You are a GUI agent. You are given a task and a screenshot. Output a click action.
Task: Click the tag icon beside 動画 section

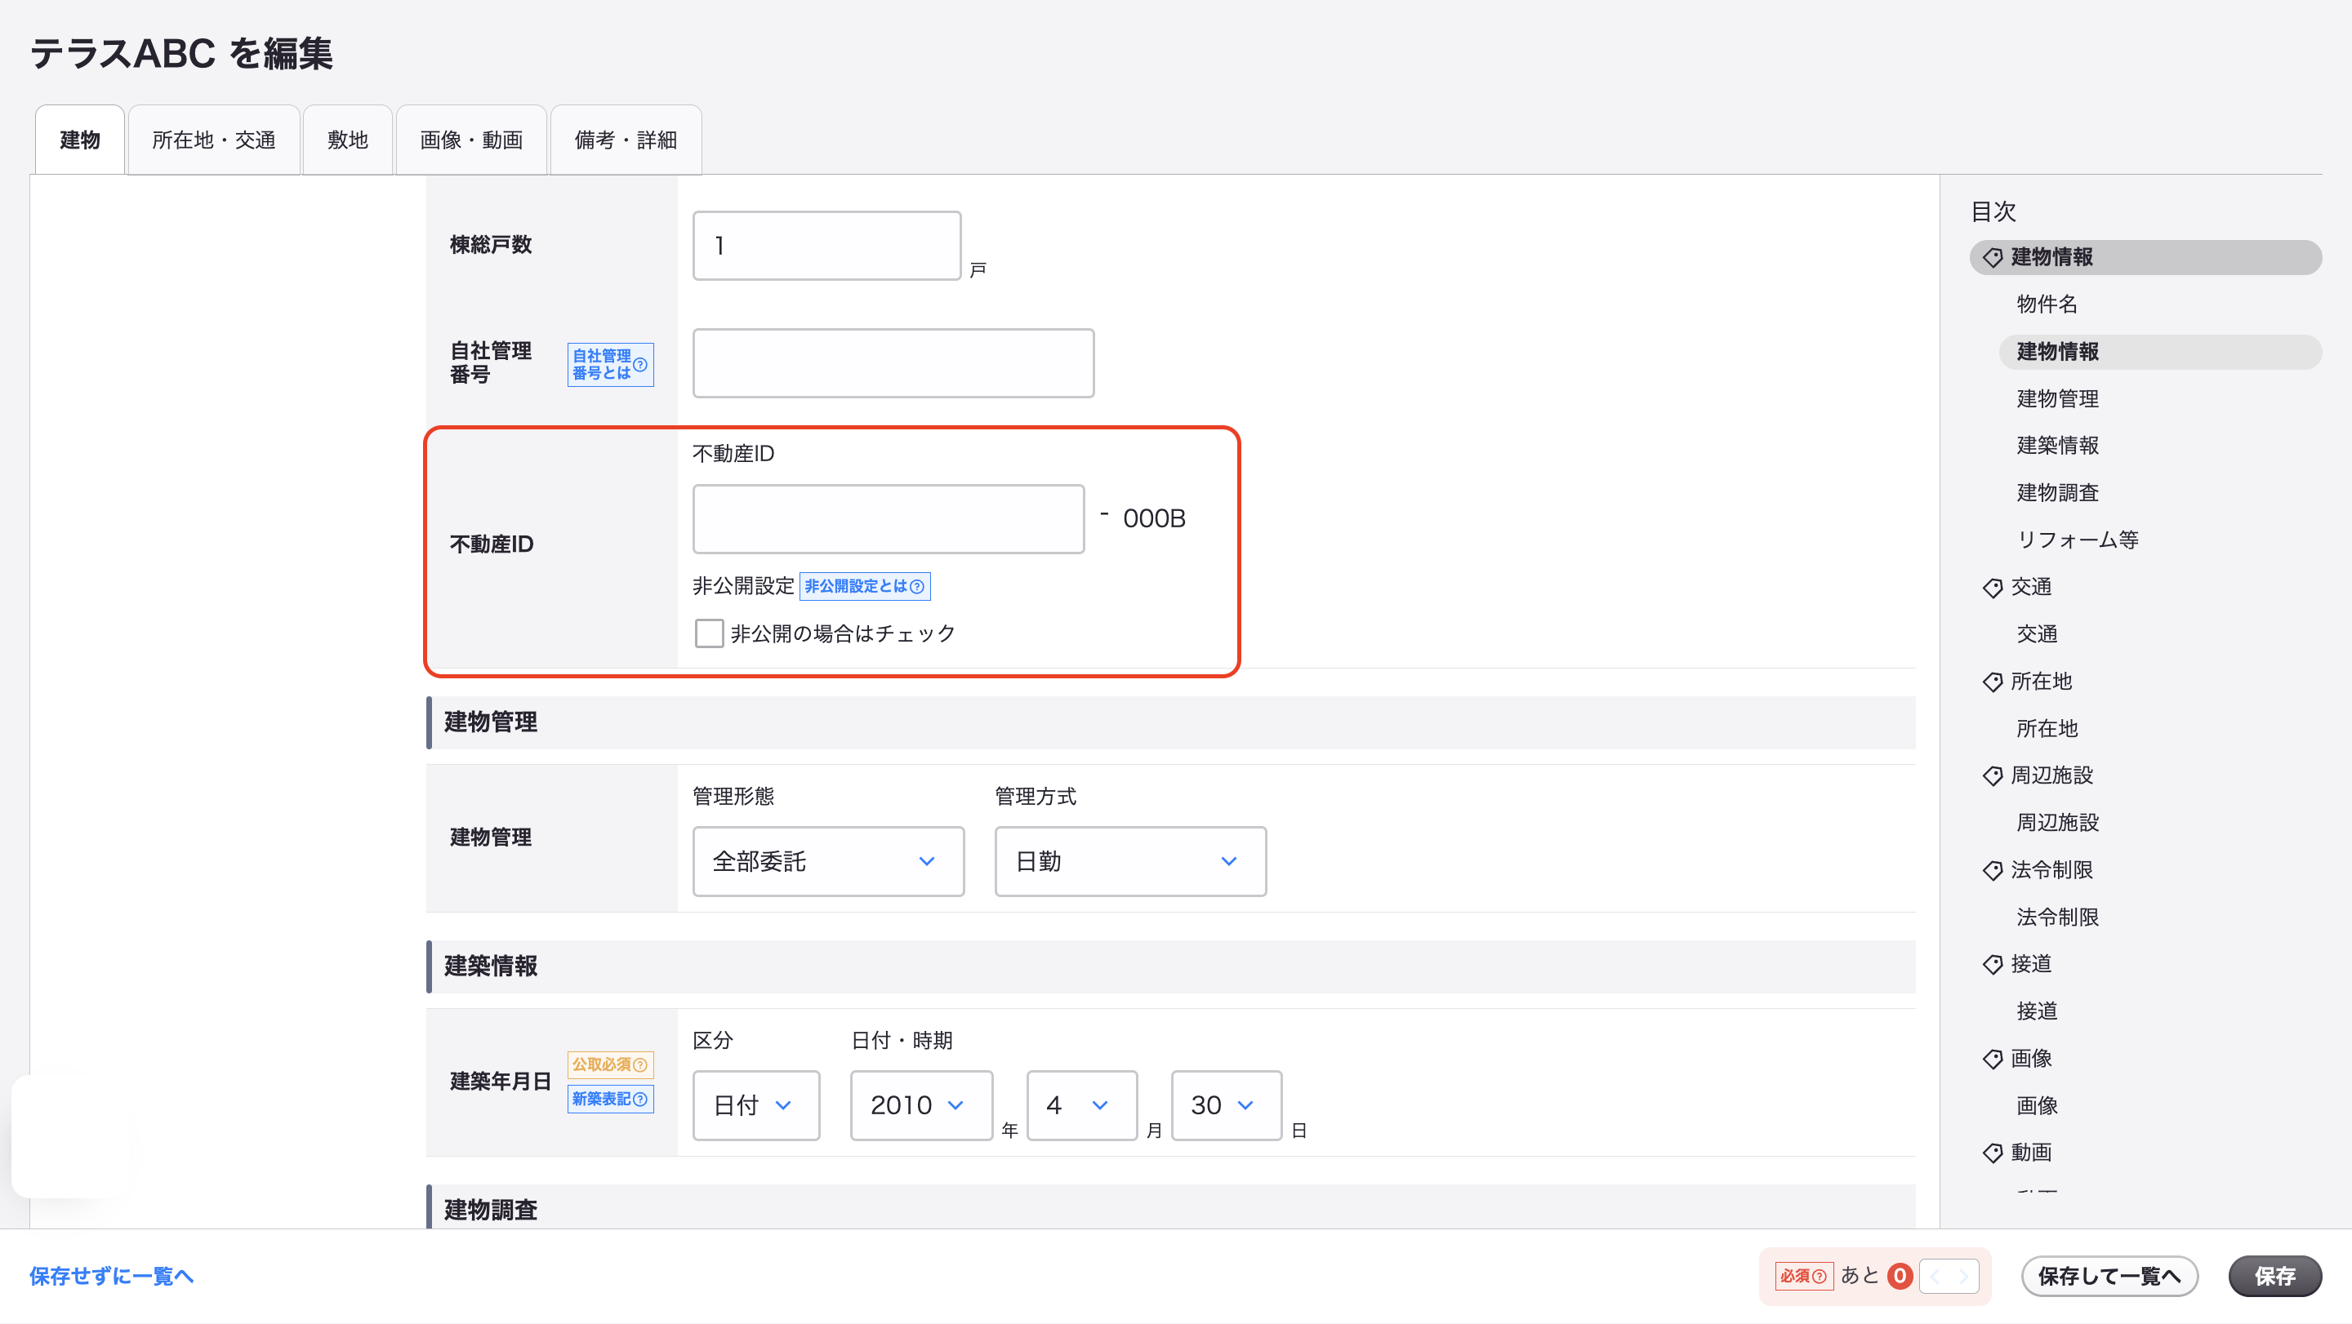click(1993, 1153)
